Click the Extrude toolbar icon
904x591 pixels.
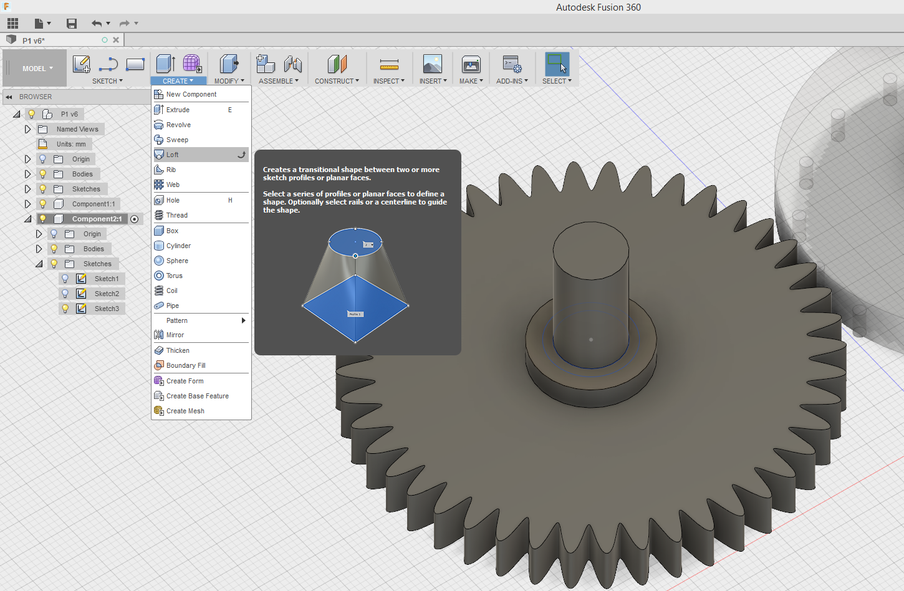coord(165,64)
